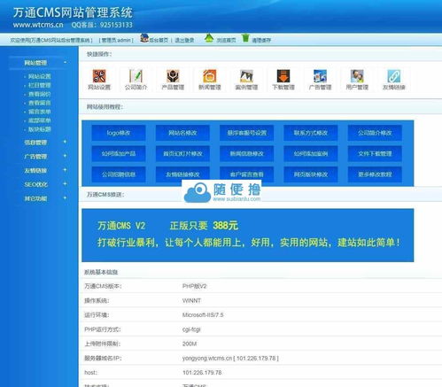
Task: Click the 客户留言查看 tutorial button
Action: [x=247, y=174]
